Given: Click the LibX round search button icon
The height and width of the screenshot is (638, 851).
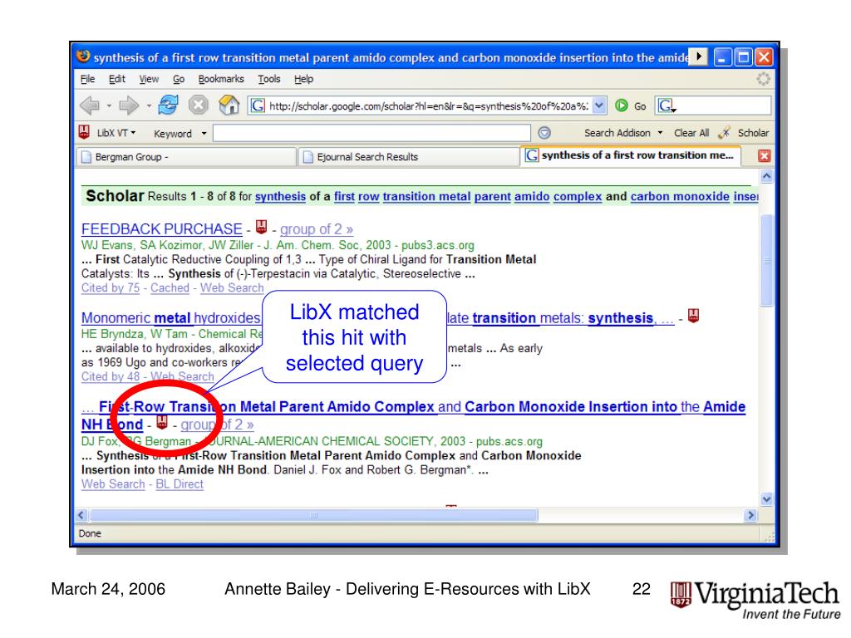Looking at the screenshot, I should click(544, 133).
